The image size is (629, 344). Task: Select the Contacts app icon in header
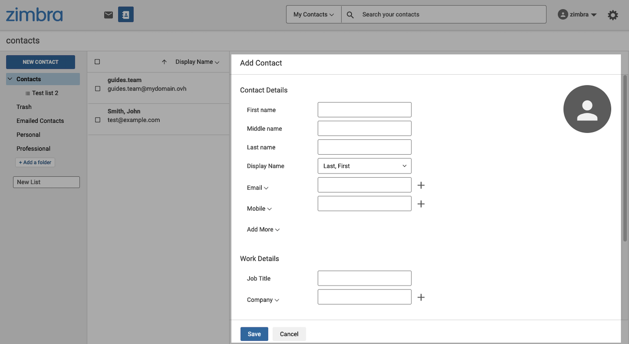(125, 14)
